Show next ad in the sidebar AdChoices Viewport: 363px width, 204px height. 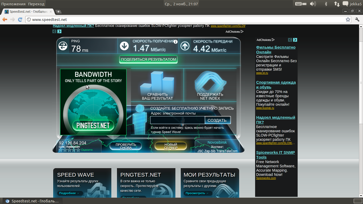[x=295, y=40]
